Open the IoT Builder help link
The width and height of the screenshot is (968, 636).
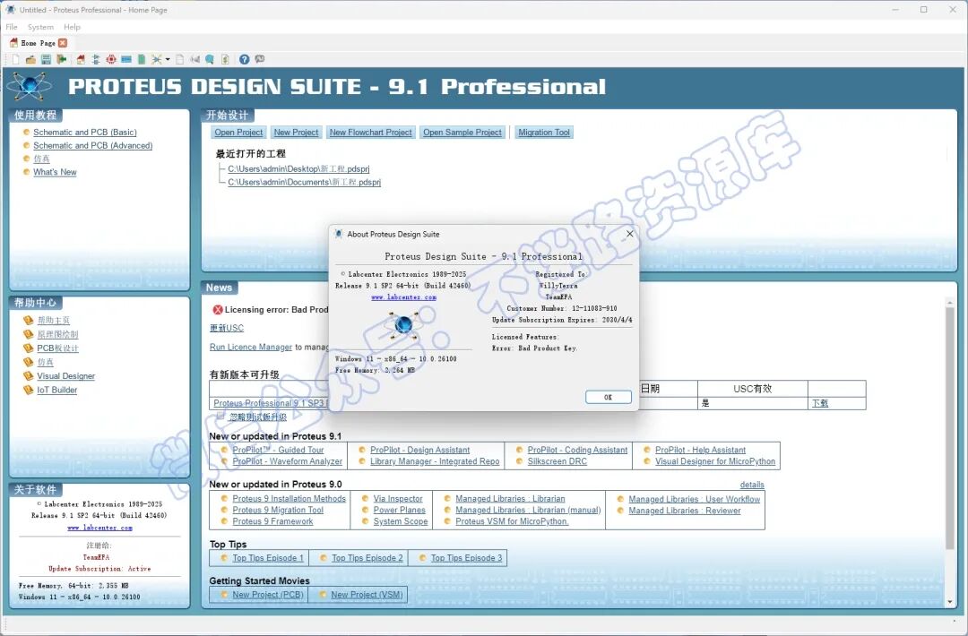(56, 390)
